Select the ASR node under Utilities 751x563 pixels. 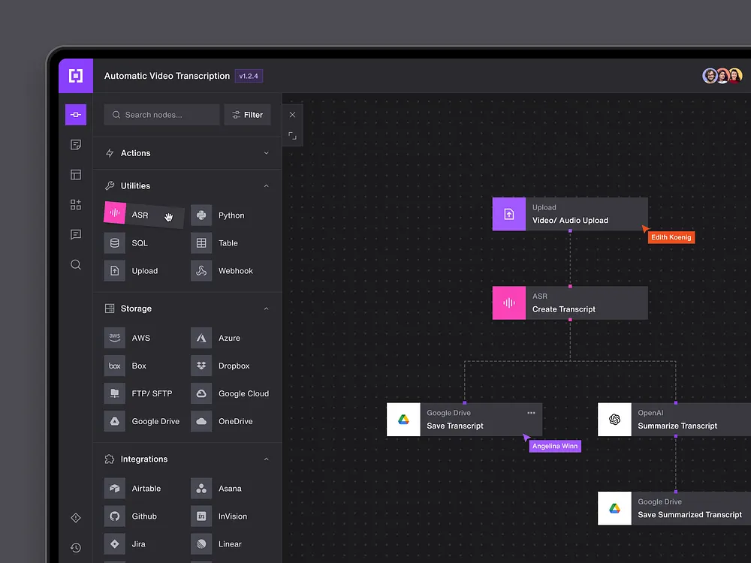140,215
